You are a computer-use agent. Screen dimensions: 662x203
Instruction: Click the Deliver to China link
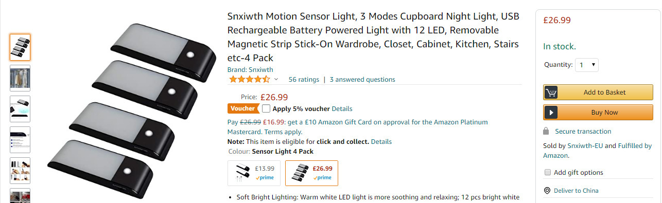pos(576,191)
